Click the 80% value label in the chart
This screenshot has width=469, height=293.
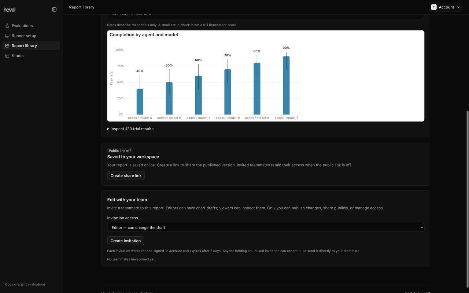(257, 51)
